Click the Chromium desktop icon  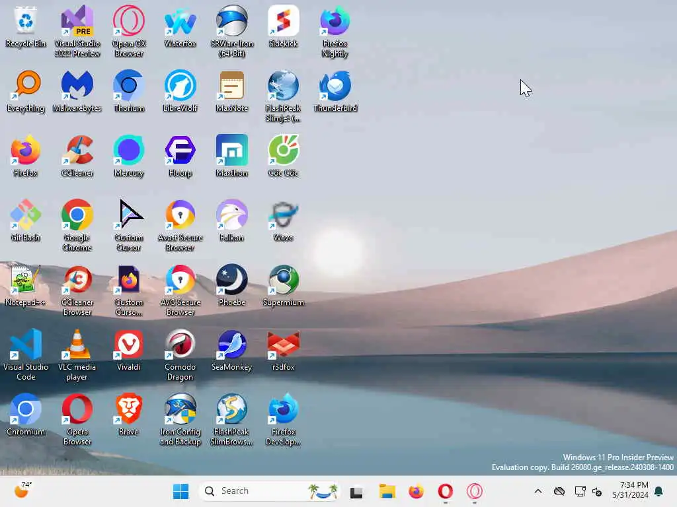click(26, 415)
